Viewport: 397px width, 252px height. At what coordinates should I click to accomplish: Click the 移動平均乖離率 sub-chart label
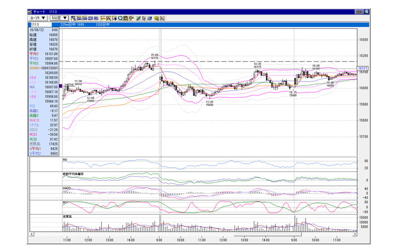pos(73,174)
